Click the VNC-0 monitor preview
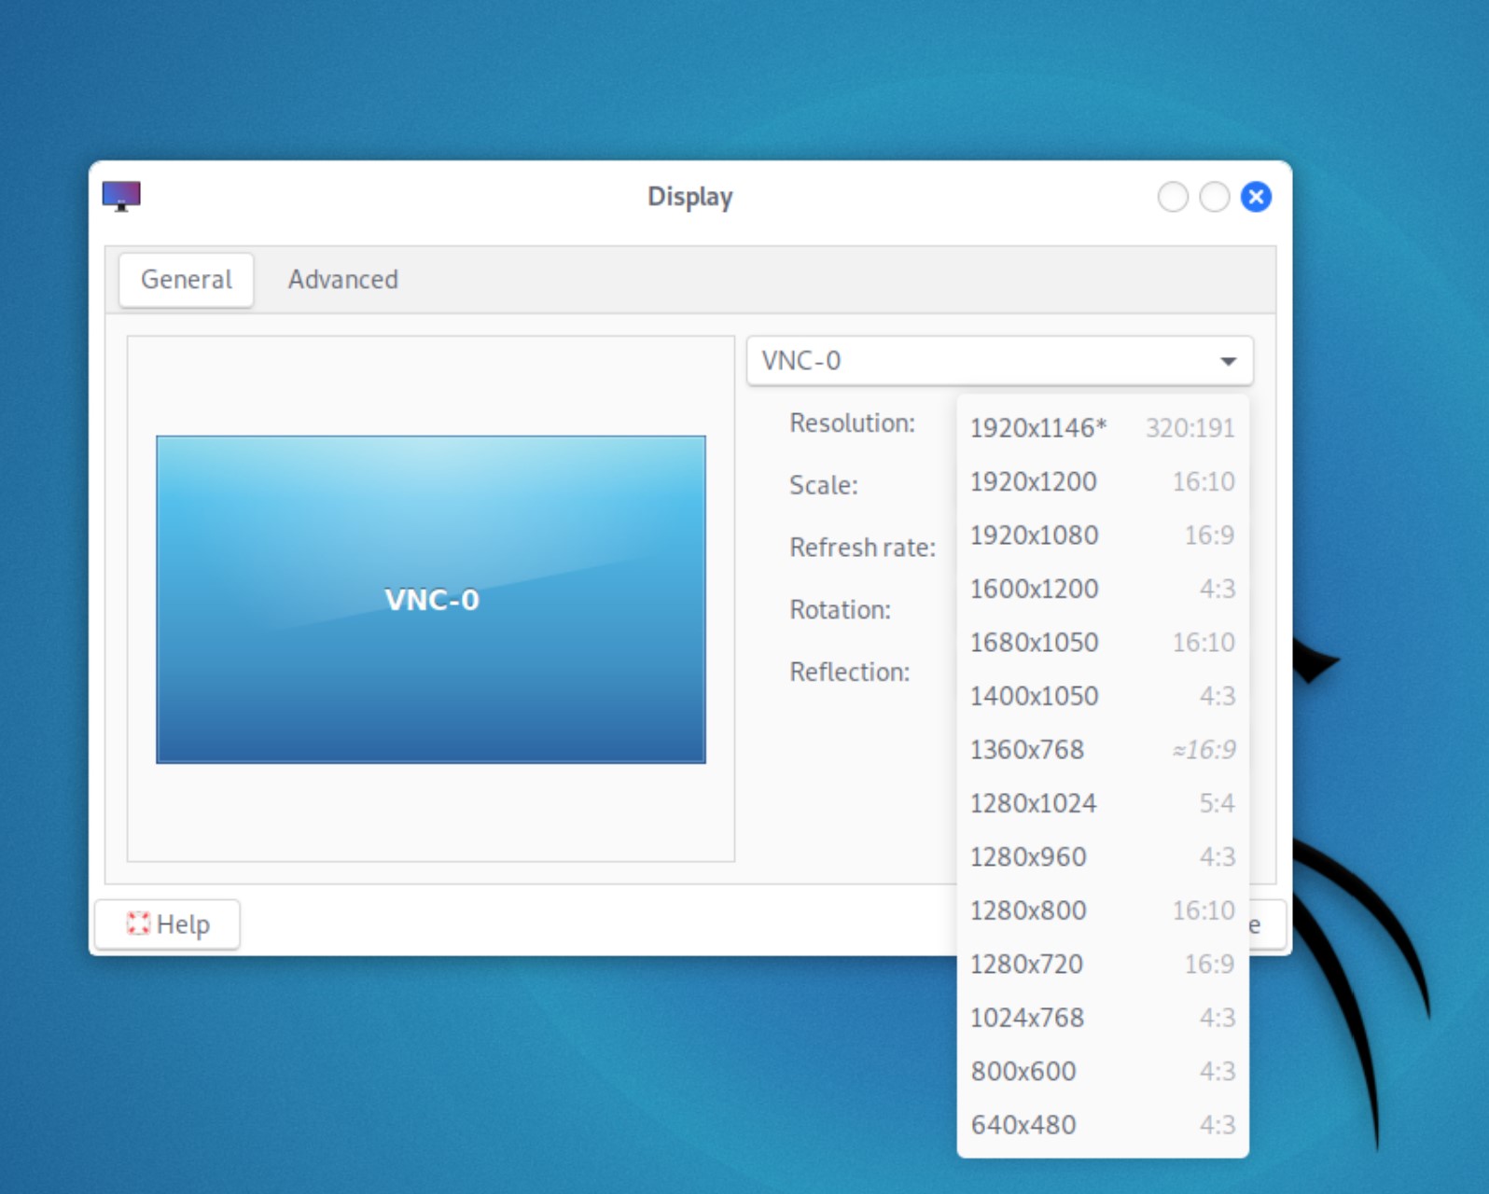 431,600
